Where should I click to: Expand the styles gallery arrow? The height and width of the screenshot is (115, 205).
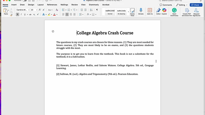[128, 12]
